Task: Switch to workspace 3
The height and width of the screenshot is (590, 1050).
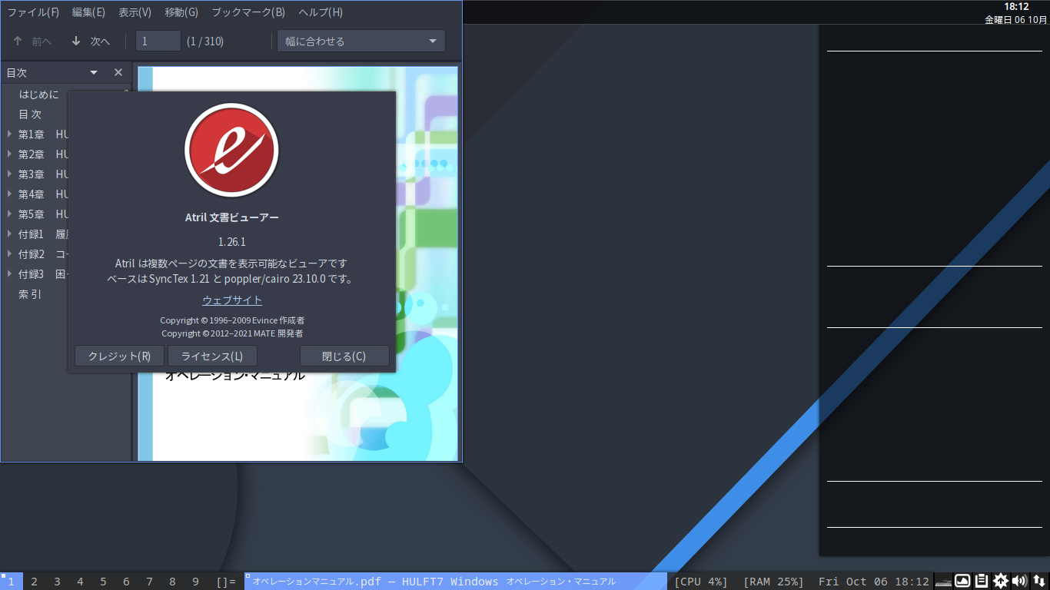Action: [57, 582]
